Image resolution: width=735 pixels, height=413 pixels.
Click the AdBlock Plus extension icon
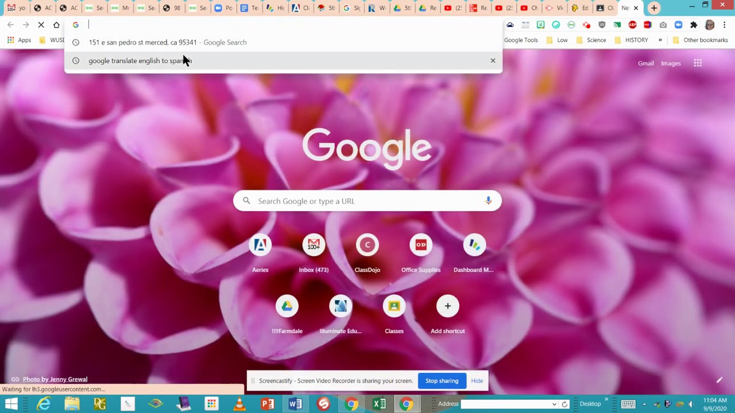[632, 25]
